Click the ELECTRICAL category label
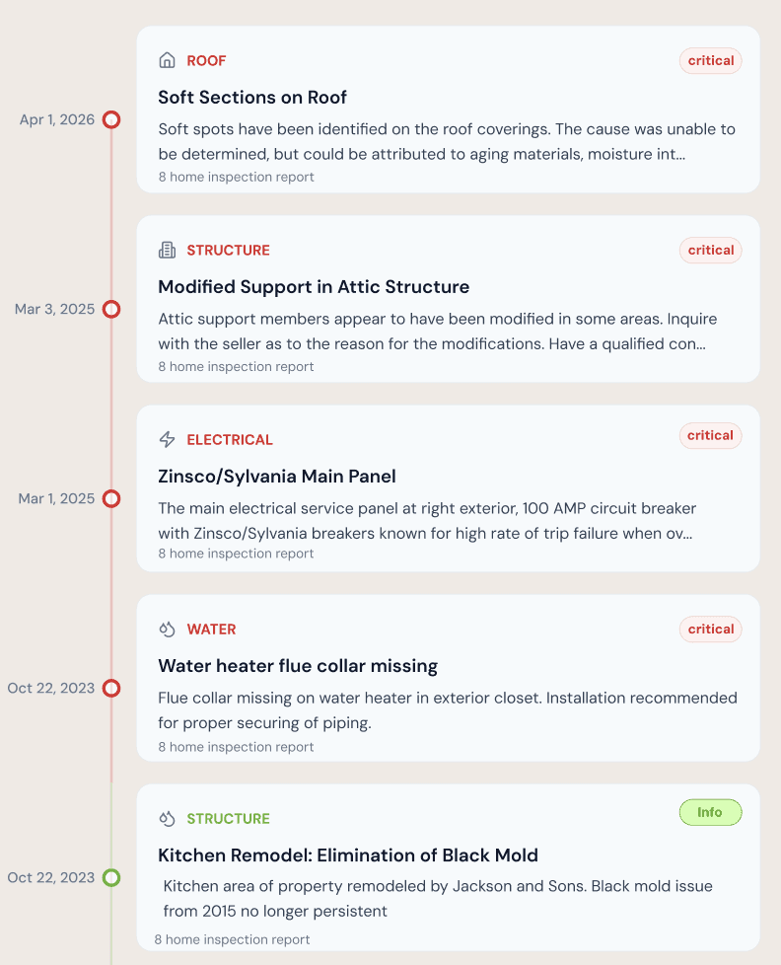 point(229,439)
